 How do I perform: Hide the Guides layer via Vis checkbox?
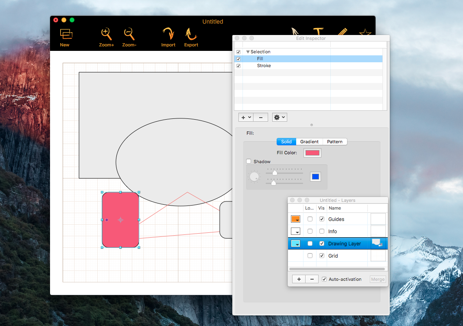click(322, 219)
